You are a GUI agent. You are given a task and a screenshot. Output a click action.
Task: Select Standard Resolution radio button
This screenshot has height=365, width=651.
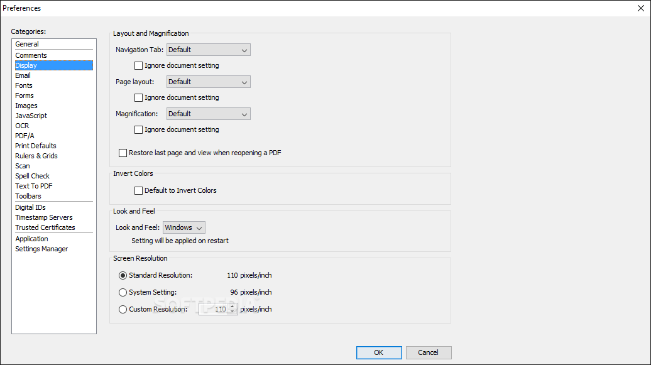[x=123, y=275]
